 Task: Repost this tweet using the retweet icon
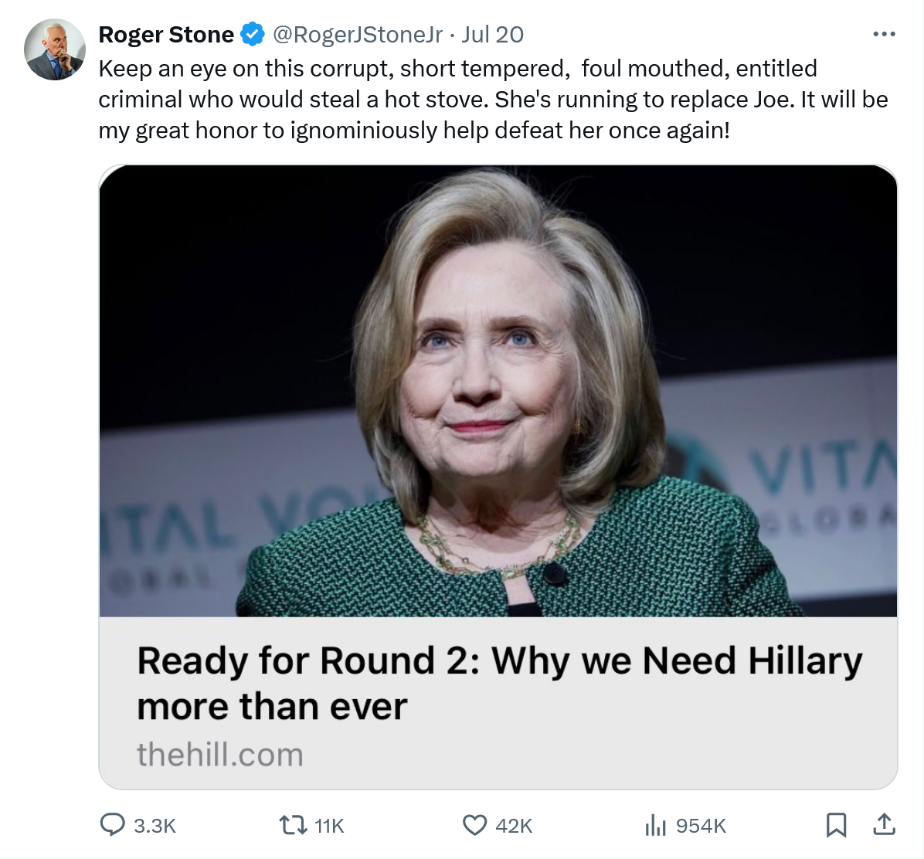293,825
